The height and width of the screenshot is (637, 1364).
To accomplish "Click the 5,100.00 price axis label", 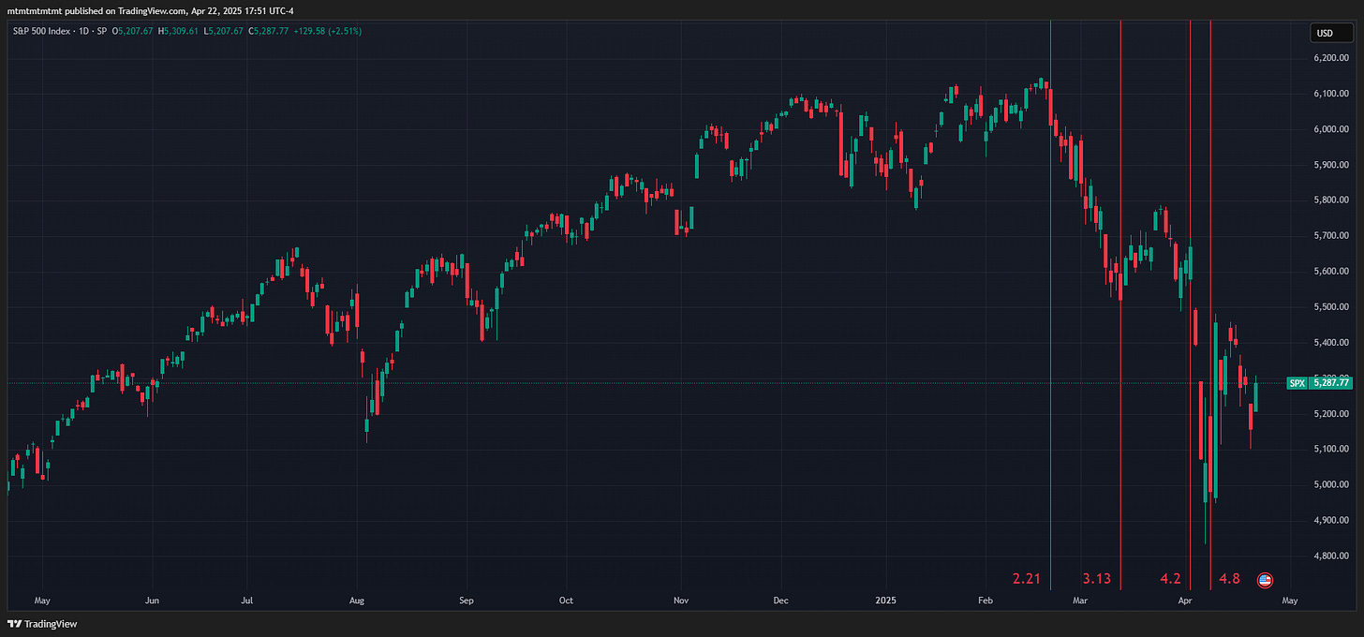I will (1331, 450).
